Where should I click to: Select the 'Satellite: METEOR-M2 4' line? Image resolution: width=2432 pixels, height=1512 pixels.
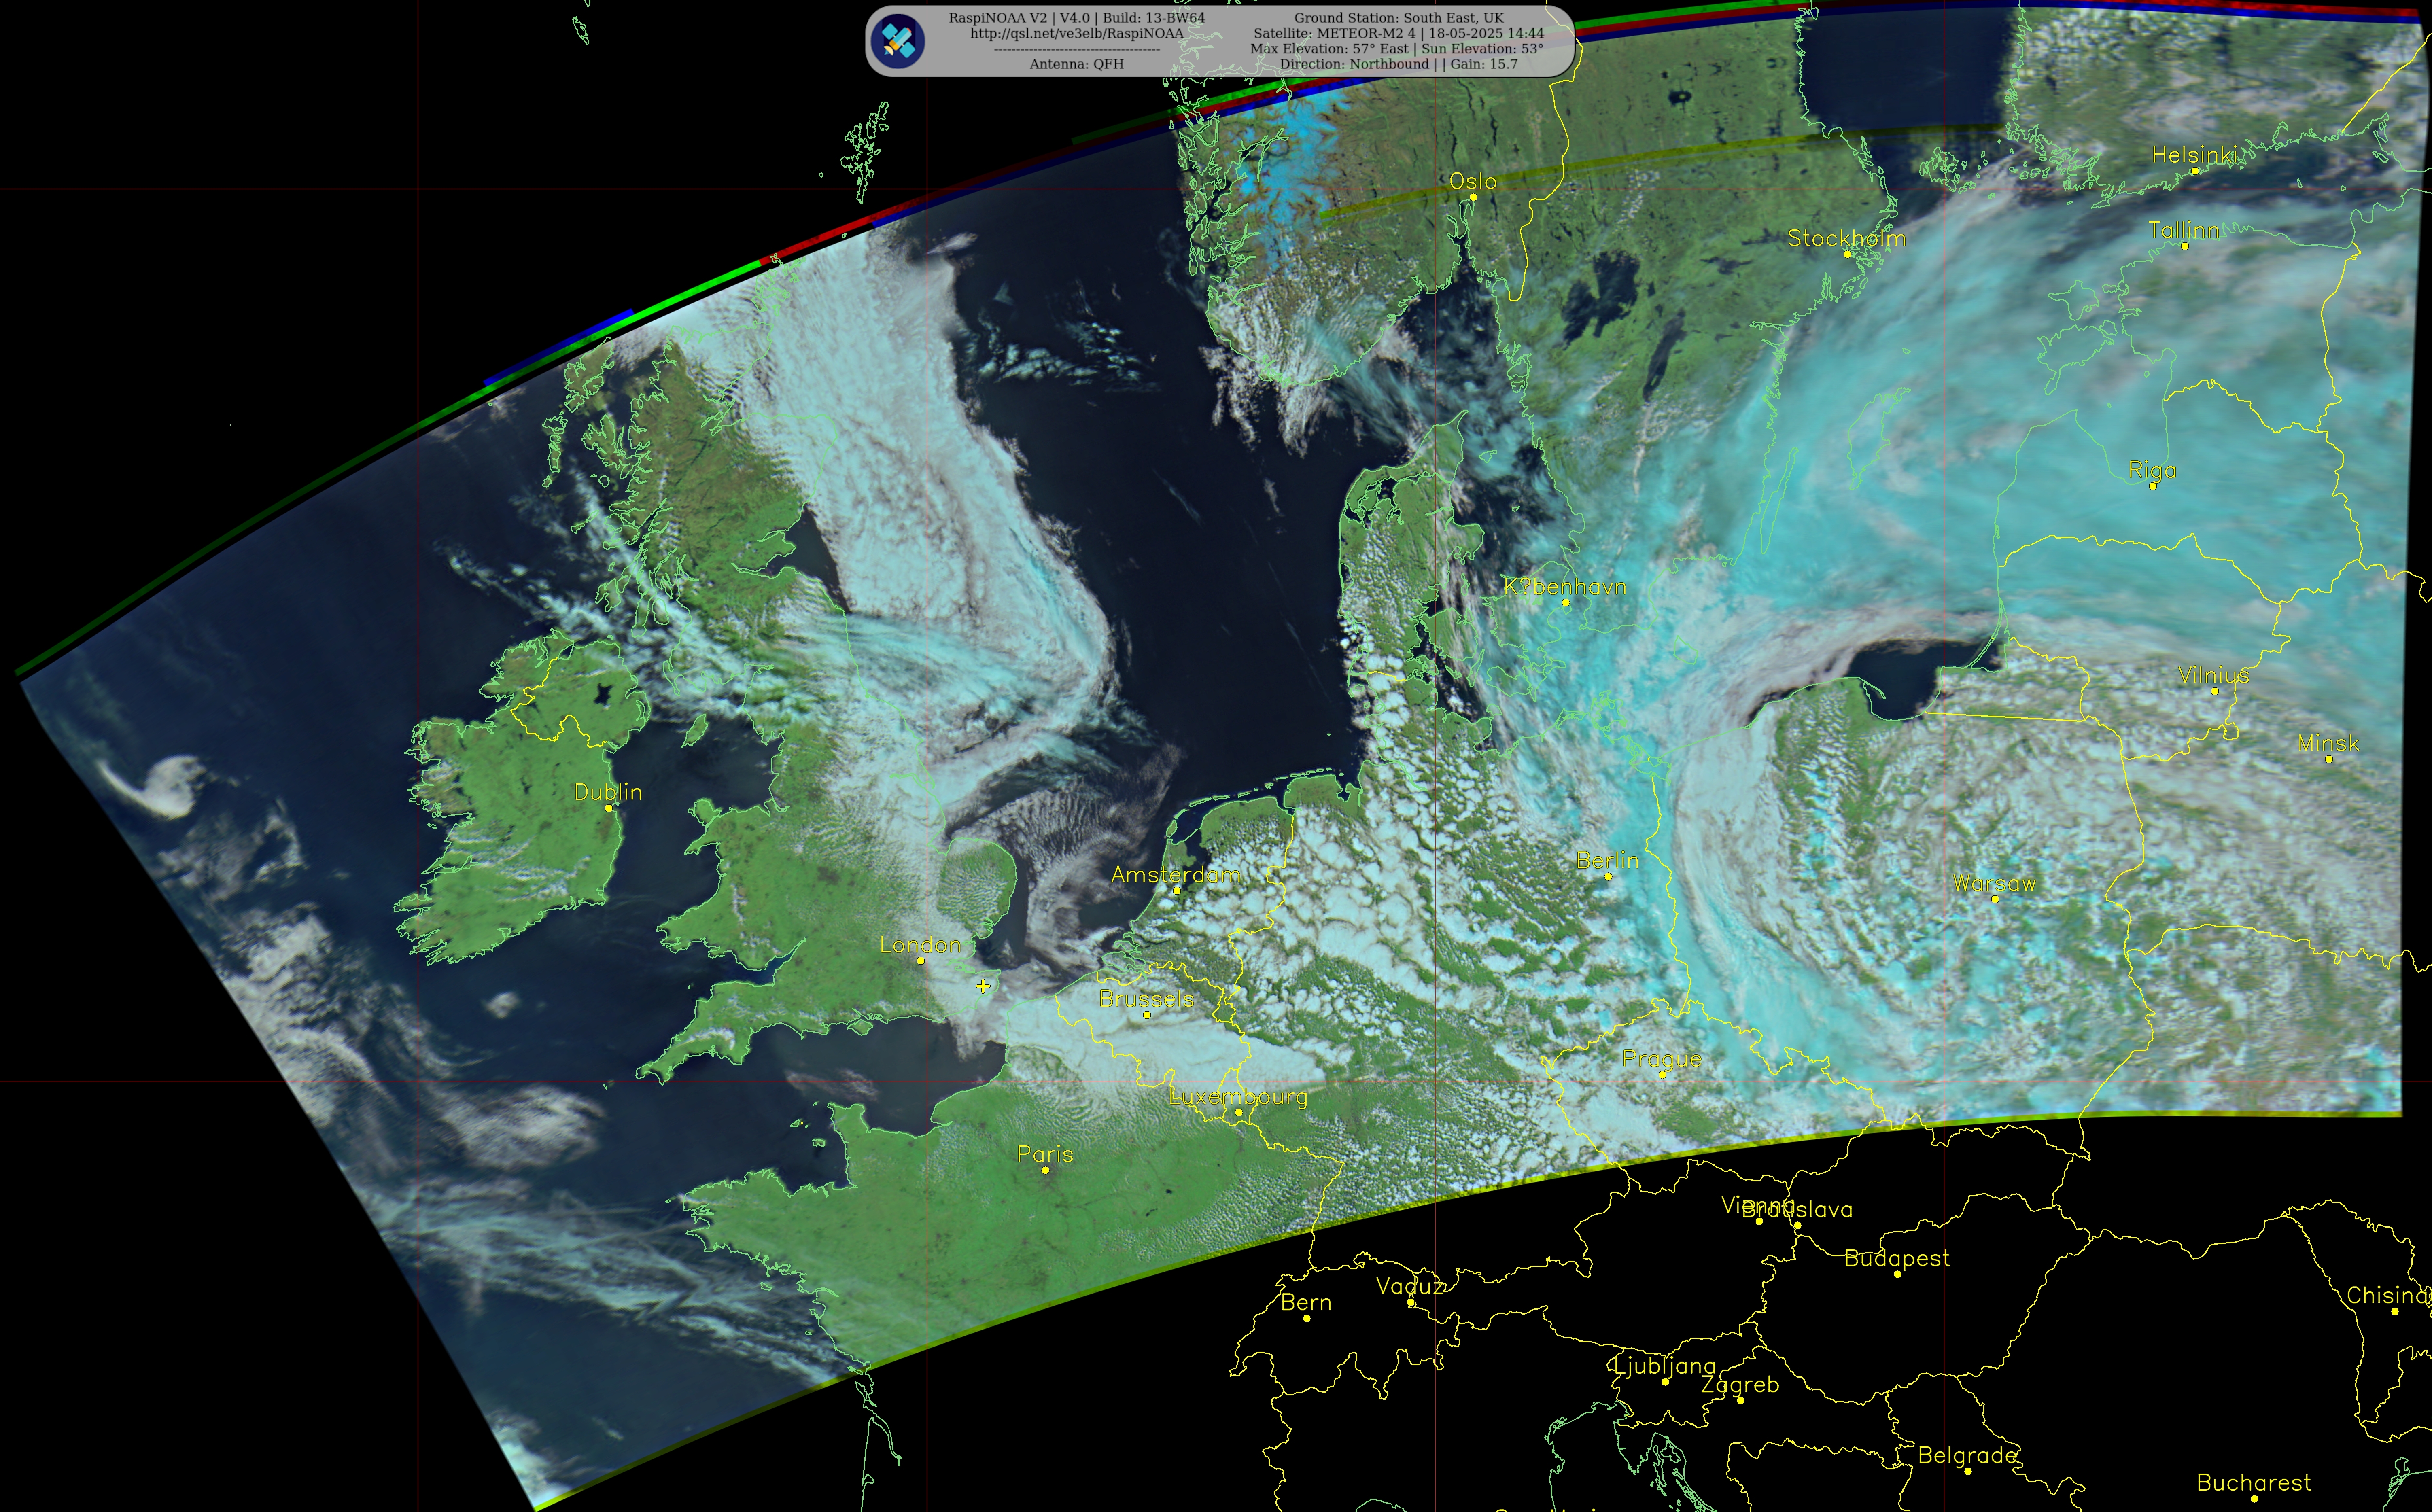coord(1399,33)
